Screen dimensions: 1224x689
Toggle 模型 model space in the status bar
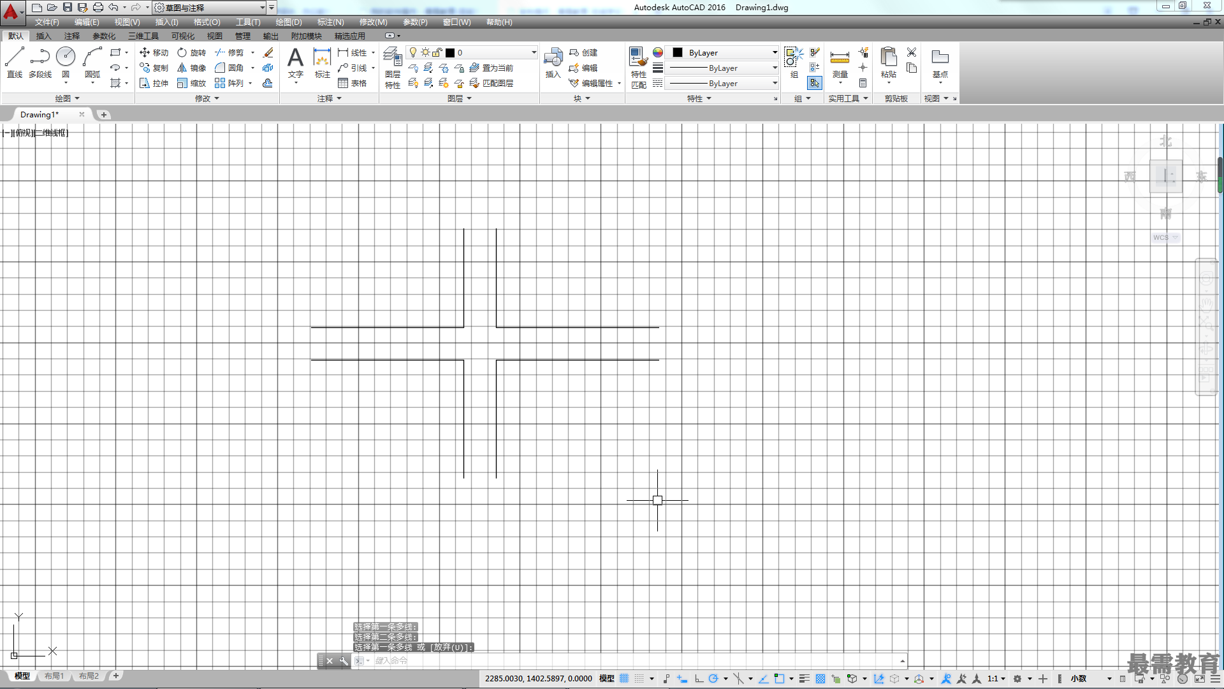606,678
